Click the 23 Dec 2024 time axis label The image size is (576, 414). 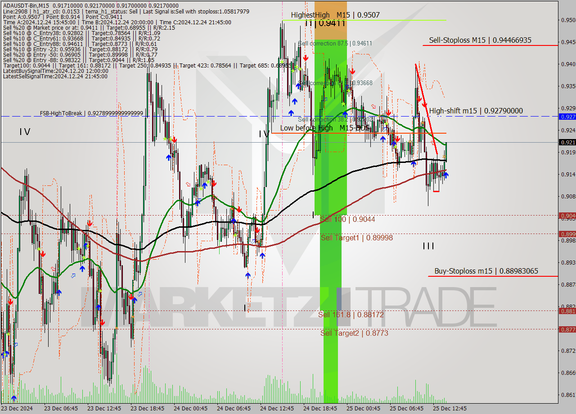point(17,409)
